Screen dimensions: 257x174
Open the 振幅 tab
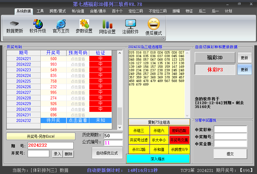[176, 11]
